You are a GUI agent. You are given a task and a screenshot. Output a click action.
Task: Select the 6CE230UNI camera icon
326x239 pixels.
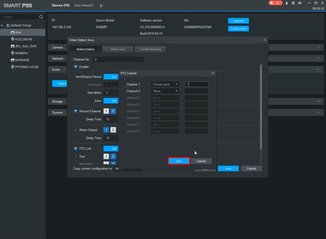[x=13, y=39]
